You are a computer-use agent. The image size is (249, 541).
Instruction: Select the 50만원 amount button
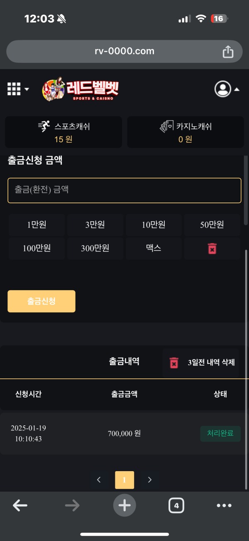212,225
